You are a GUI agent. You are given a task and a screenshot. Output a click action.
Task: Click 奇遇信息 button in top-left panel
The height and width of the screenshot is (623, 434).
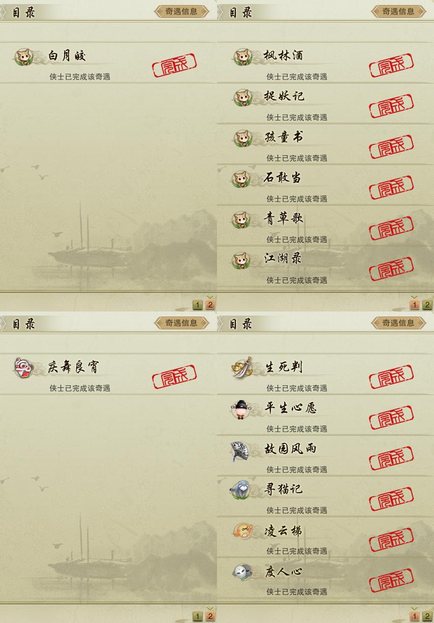[x=181, y=11]
